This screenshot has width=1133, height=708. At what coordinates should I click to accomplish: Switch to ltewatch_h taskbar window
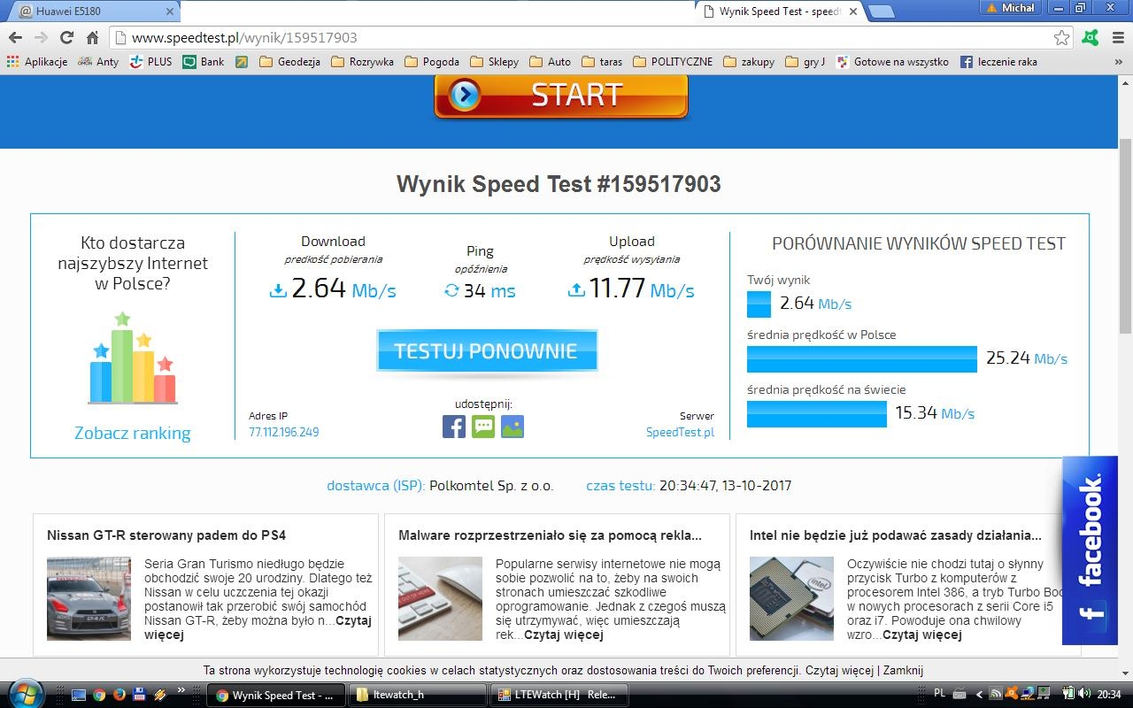click(418, 695)
